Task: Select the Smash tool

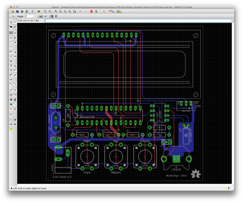Action: click(11, 70)
